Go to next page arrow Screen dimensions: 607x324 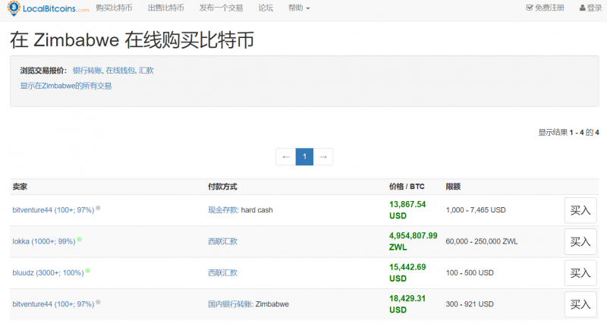(323, 157)
